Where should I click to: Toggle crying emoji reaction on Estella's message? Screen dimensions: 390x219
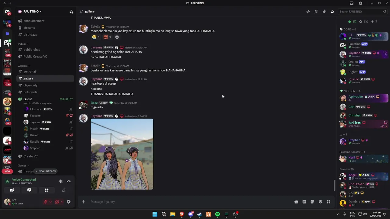[96, 37]
